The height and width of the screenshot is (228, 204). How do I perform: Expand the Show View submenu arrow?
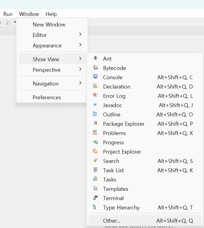[80, 58]
